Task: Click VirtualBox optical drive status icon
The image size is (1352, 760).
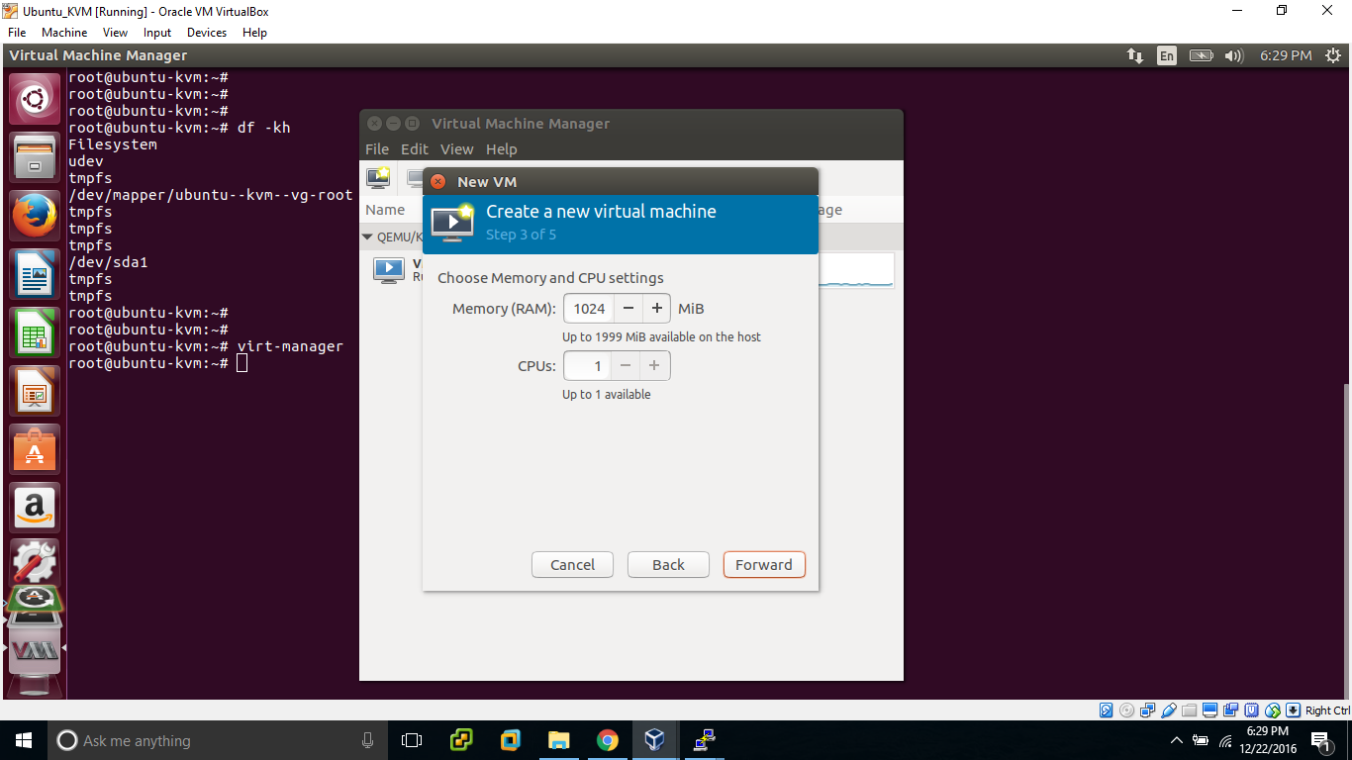Action: click(x=1126, y=711)
